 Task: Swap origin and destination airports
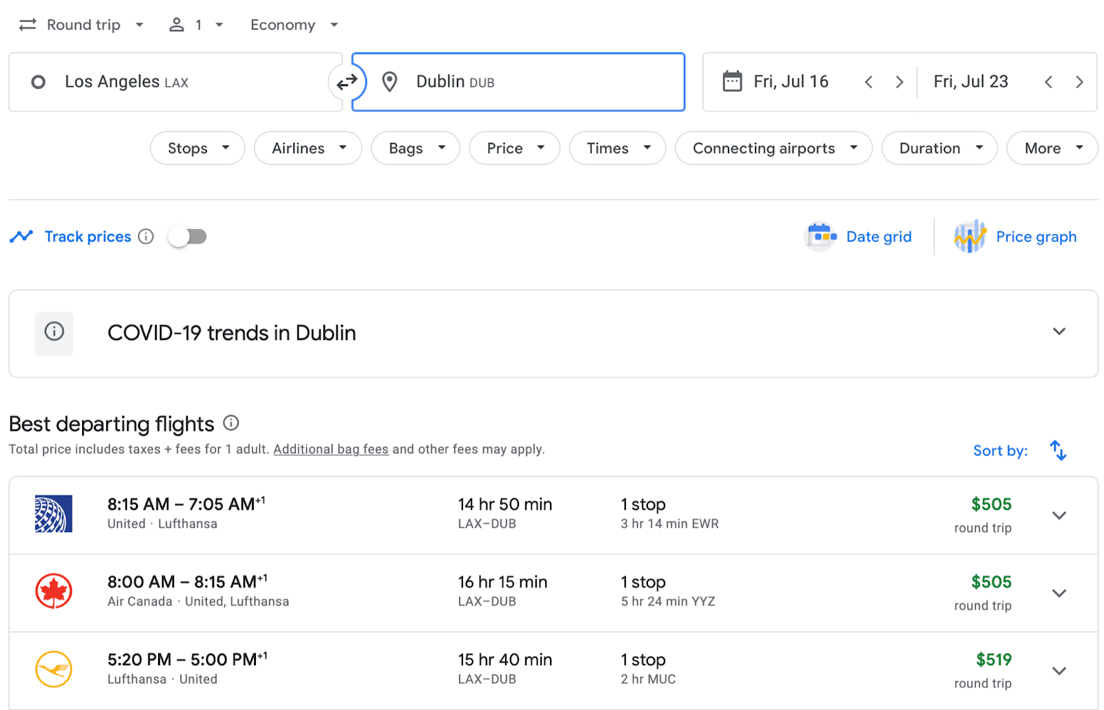[346, 82]
